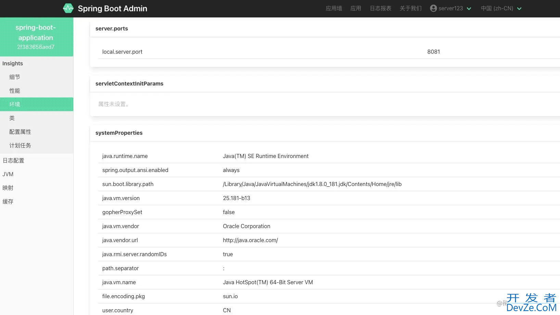Select the 环境 sidebar item
The height and width of the screenshot is (315, 560).
(x=37, y=104)
